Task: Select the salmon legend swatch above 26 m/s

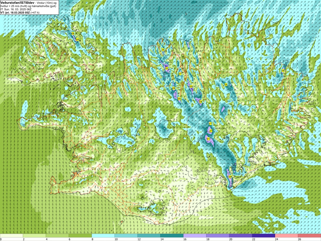Action: coord(309,236)
